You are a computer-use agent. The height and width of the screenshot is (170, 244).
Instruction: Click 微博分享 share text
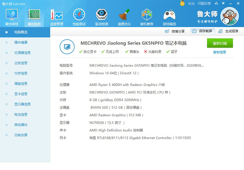[x=178, y=31]
